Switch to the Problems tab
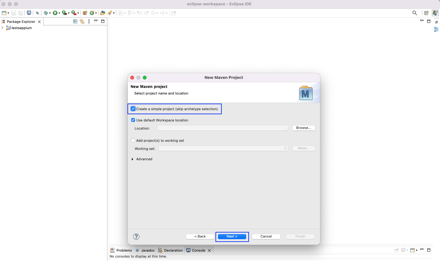 coord(121,250)
